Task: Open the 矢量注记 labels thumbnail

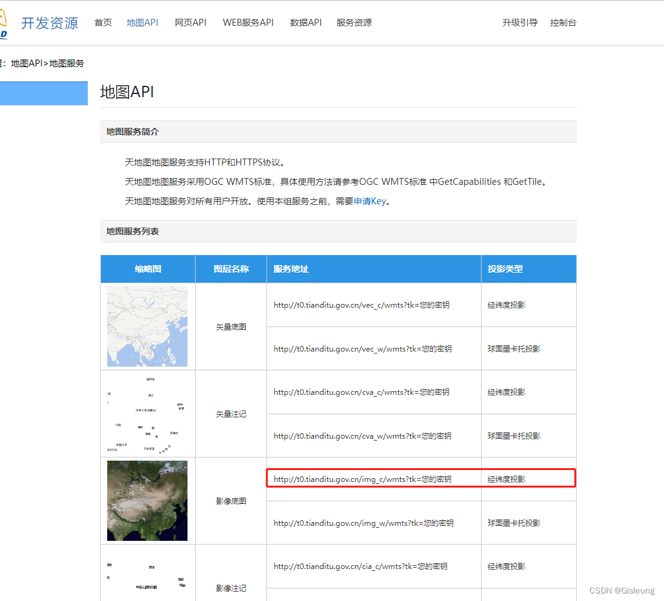Action: [x=147, y=414]
